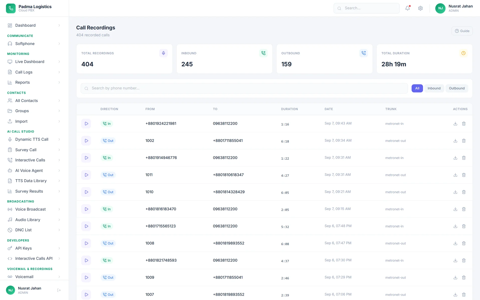Play recording from +8801914946776
Viewport: 480px width, 300px height.
tap(86, 158)
